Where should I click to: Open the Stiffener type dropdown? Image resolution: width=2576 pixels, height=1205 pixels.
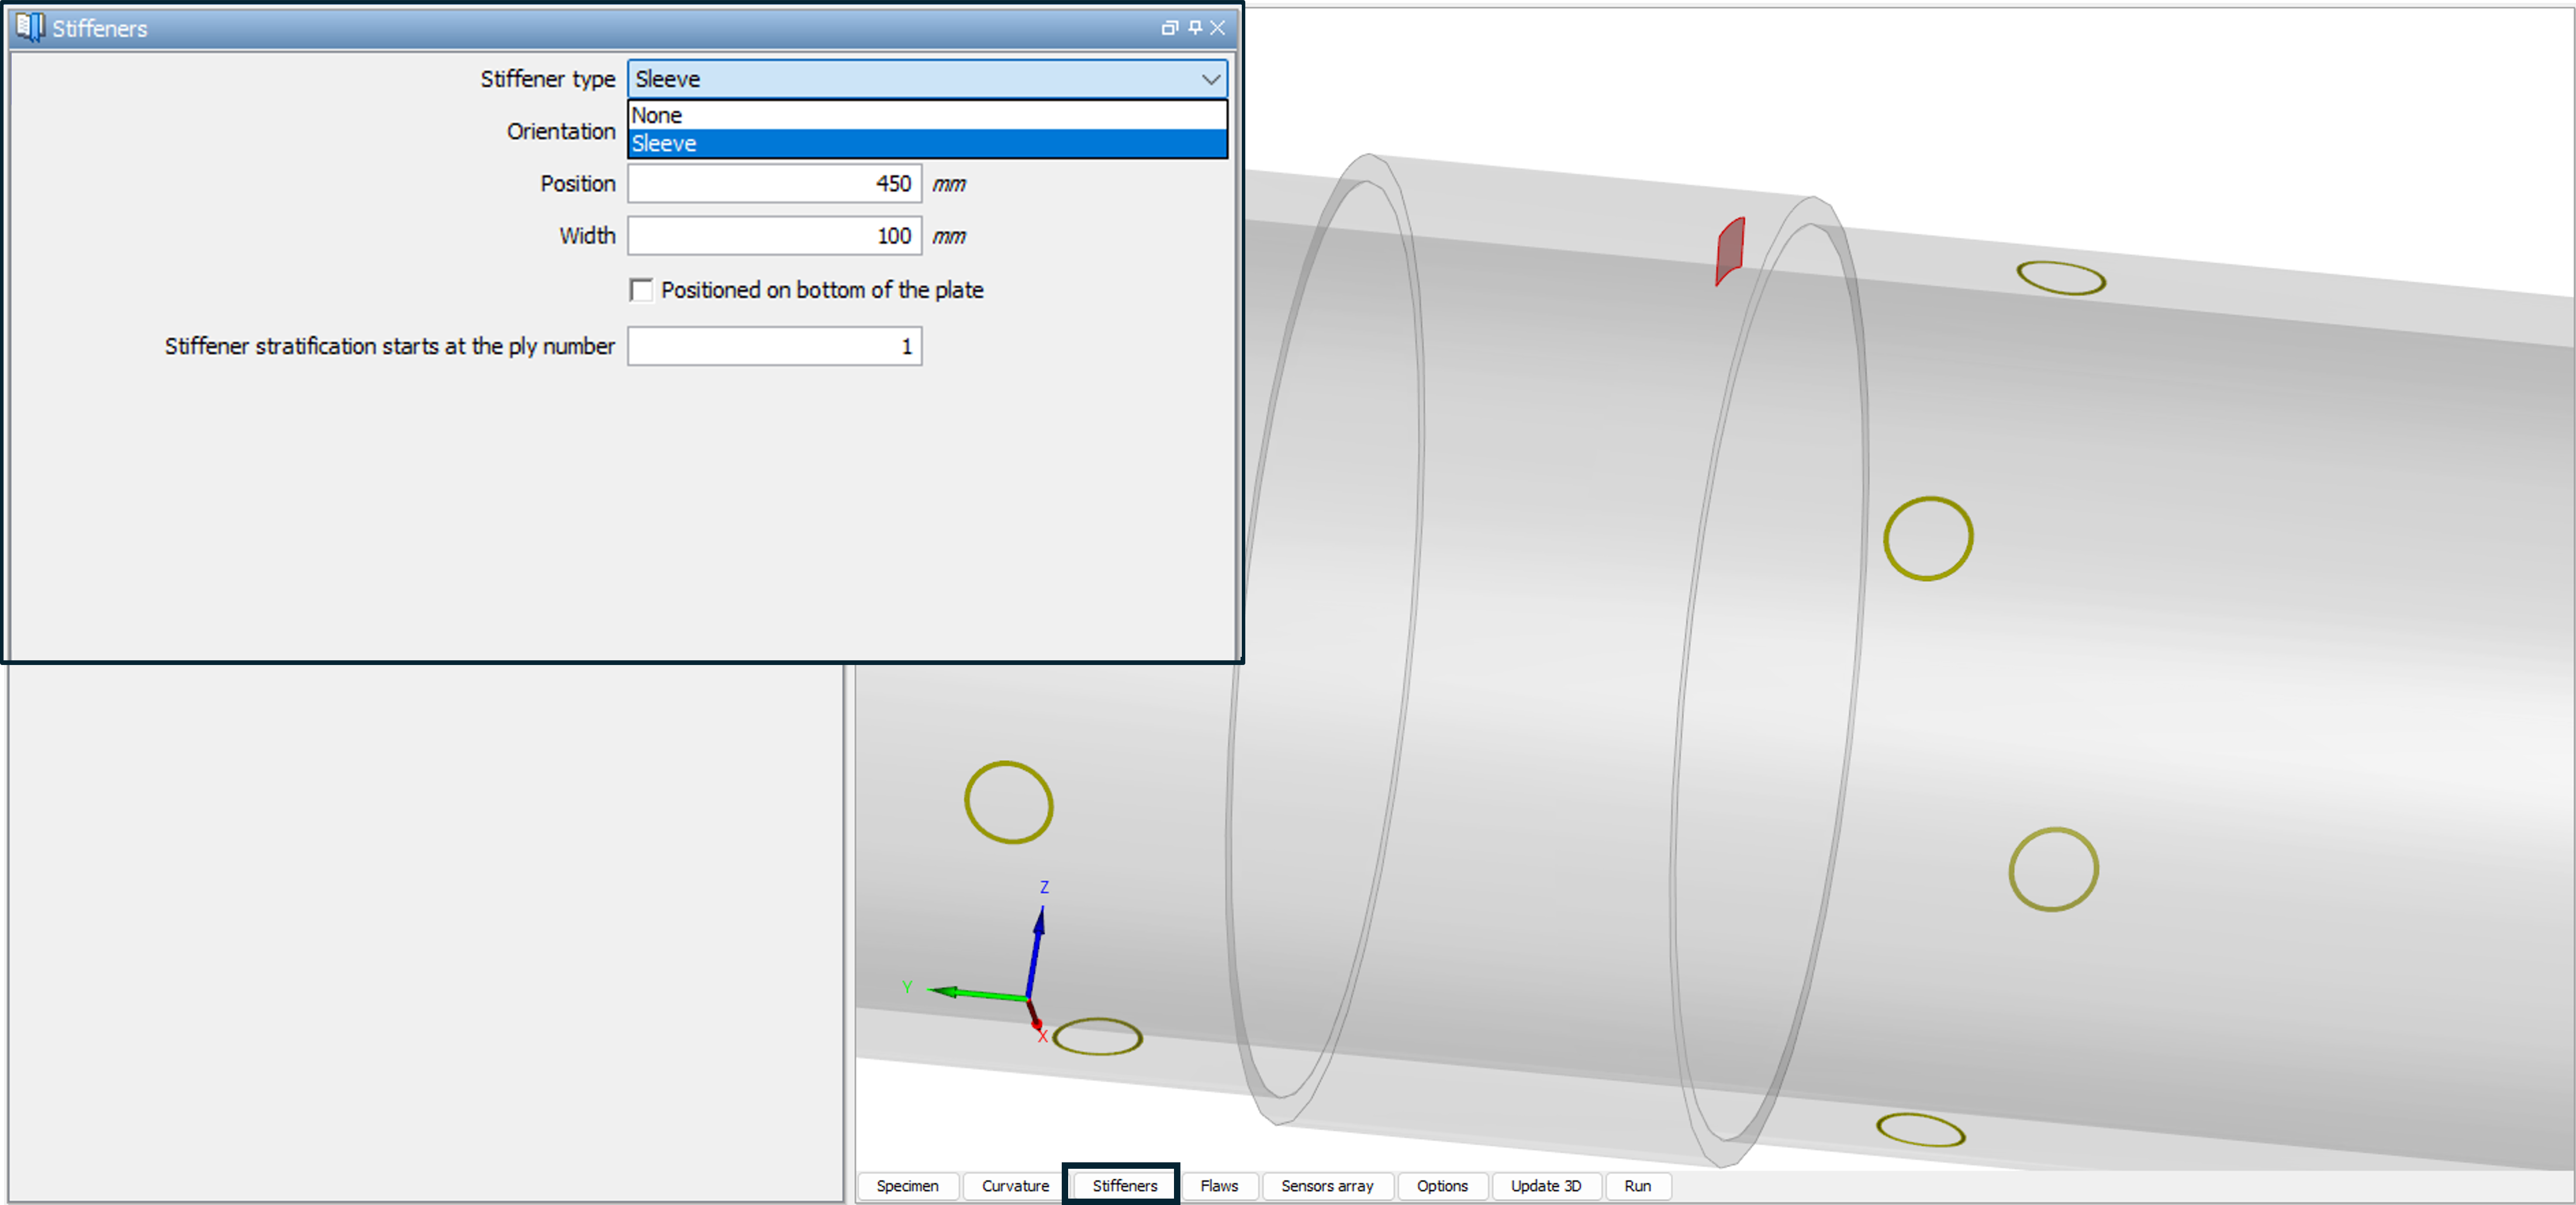coord(927,79)
